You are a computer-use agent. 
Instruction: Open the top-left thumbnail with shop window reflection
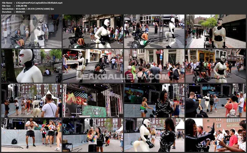tap(32, 31)
